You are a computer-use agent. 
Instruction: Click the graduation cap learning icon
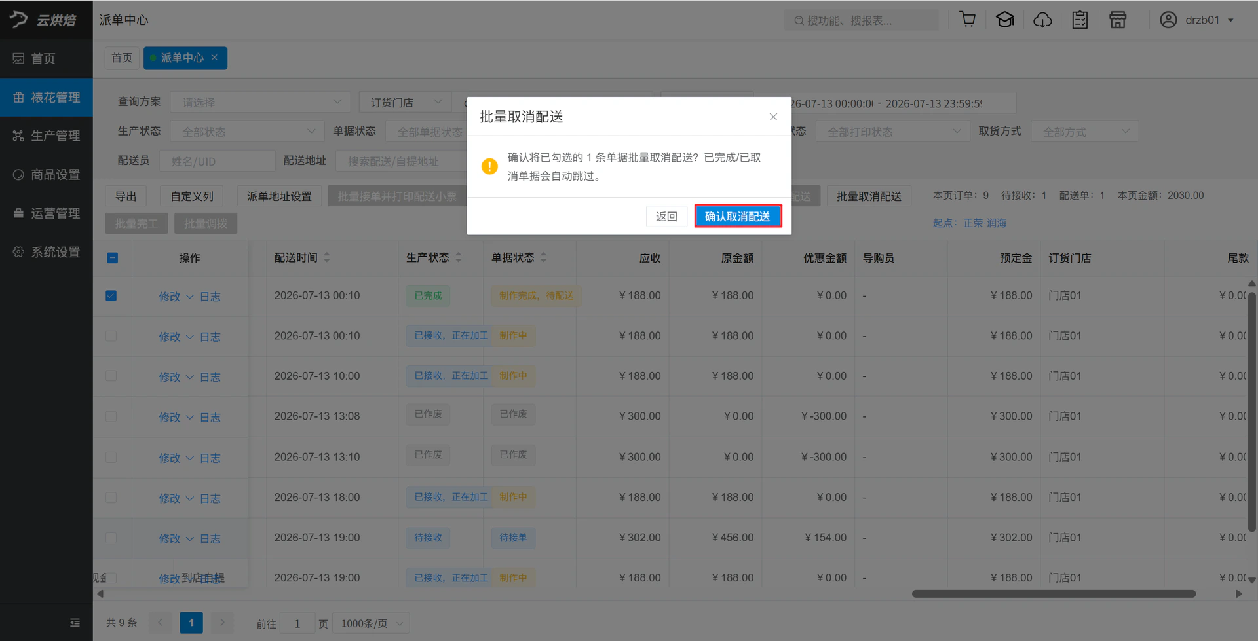point(1005,20)
